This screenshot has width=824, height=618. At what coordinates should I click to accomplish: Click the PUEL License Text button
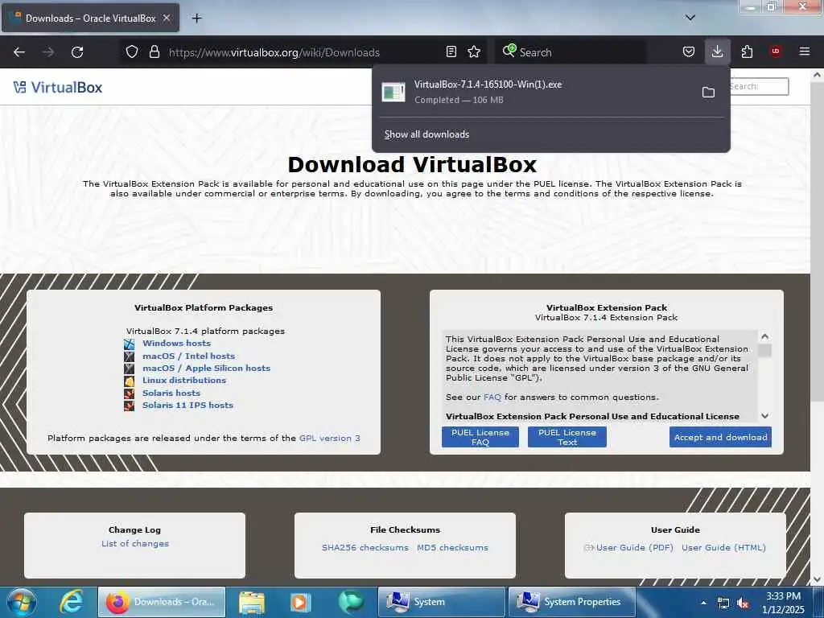(567, 437)
